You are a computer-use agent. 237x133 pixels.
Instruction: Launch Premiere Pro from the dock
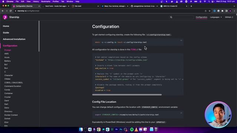tap(117, 129)
